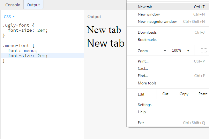209x139 pixels.
Task: Increase zoom with the plus button
Action: (x=188, y=50)
